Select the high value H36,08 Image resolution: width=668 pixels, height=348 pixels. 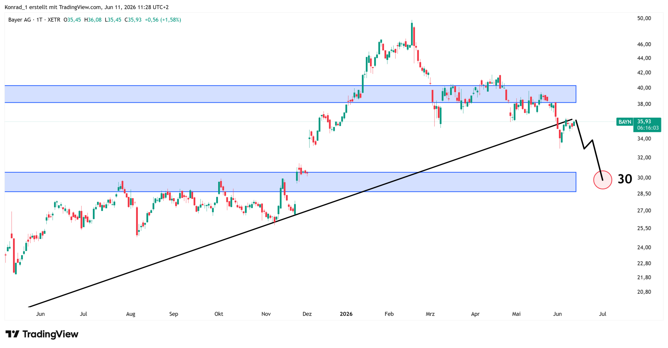[93, 20]
